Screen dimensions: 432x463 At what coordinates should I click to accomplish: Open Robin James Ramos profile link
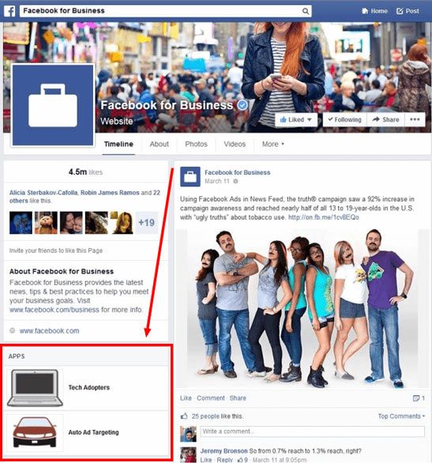110,193
